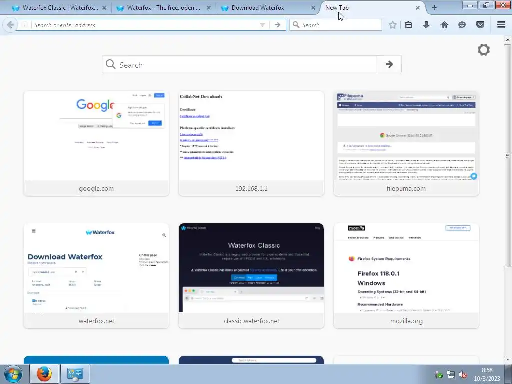Bookmark this page with the star icon

(x=393, y=25)
